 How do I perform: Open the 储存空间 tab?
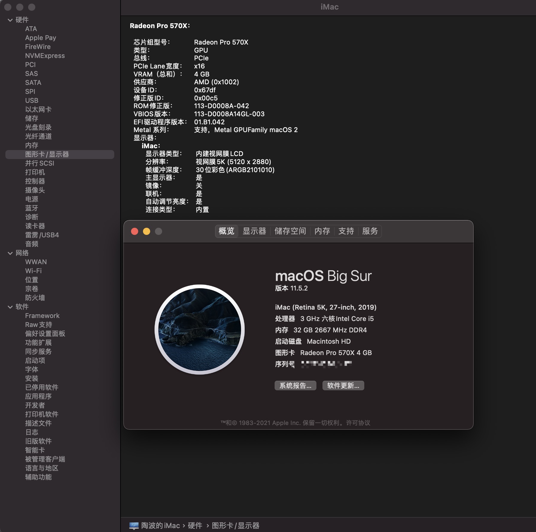(290, 231)
